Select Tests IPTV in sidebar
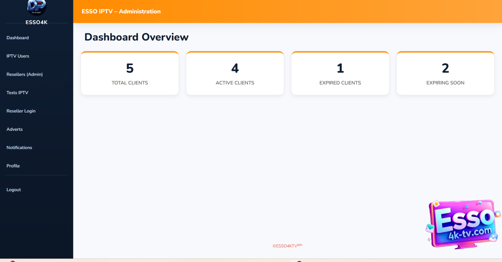Screen dimensions: 502x262 pyautogui.click(x=18, y=93)
